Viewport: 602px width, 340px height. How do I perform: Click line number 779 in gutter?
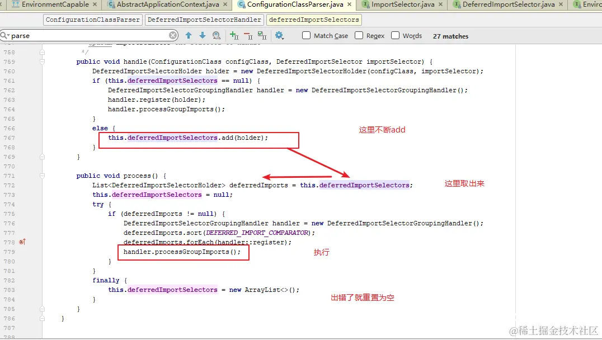9,252
